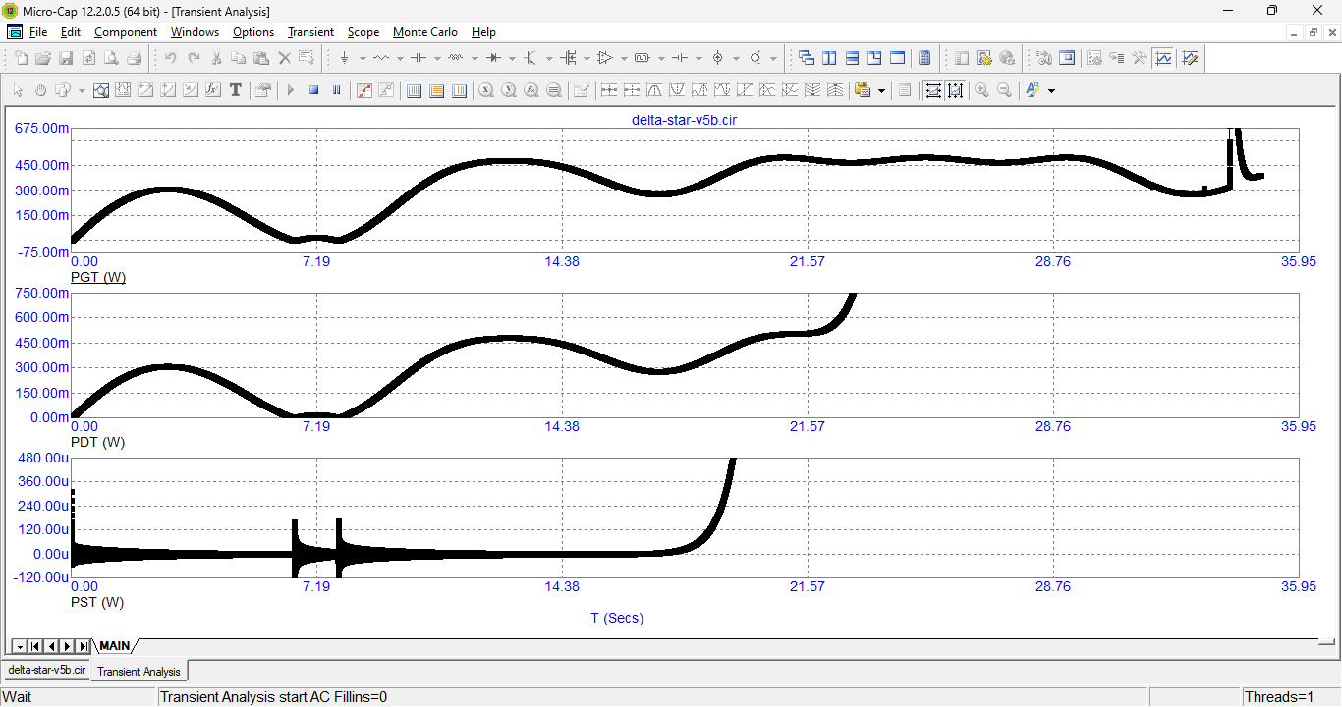This screenshot has height=707, width=1342.
Task: Open the dropdown beside the clipboard icon
Action: tap(881, 90)
